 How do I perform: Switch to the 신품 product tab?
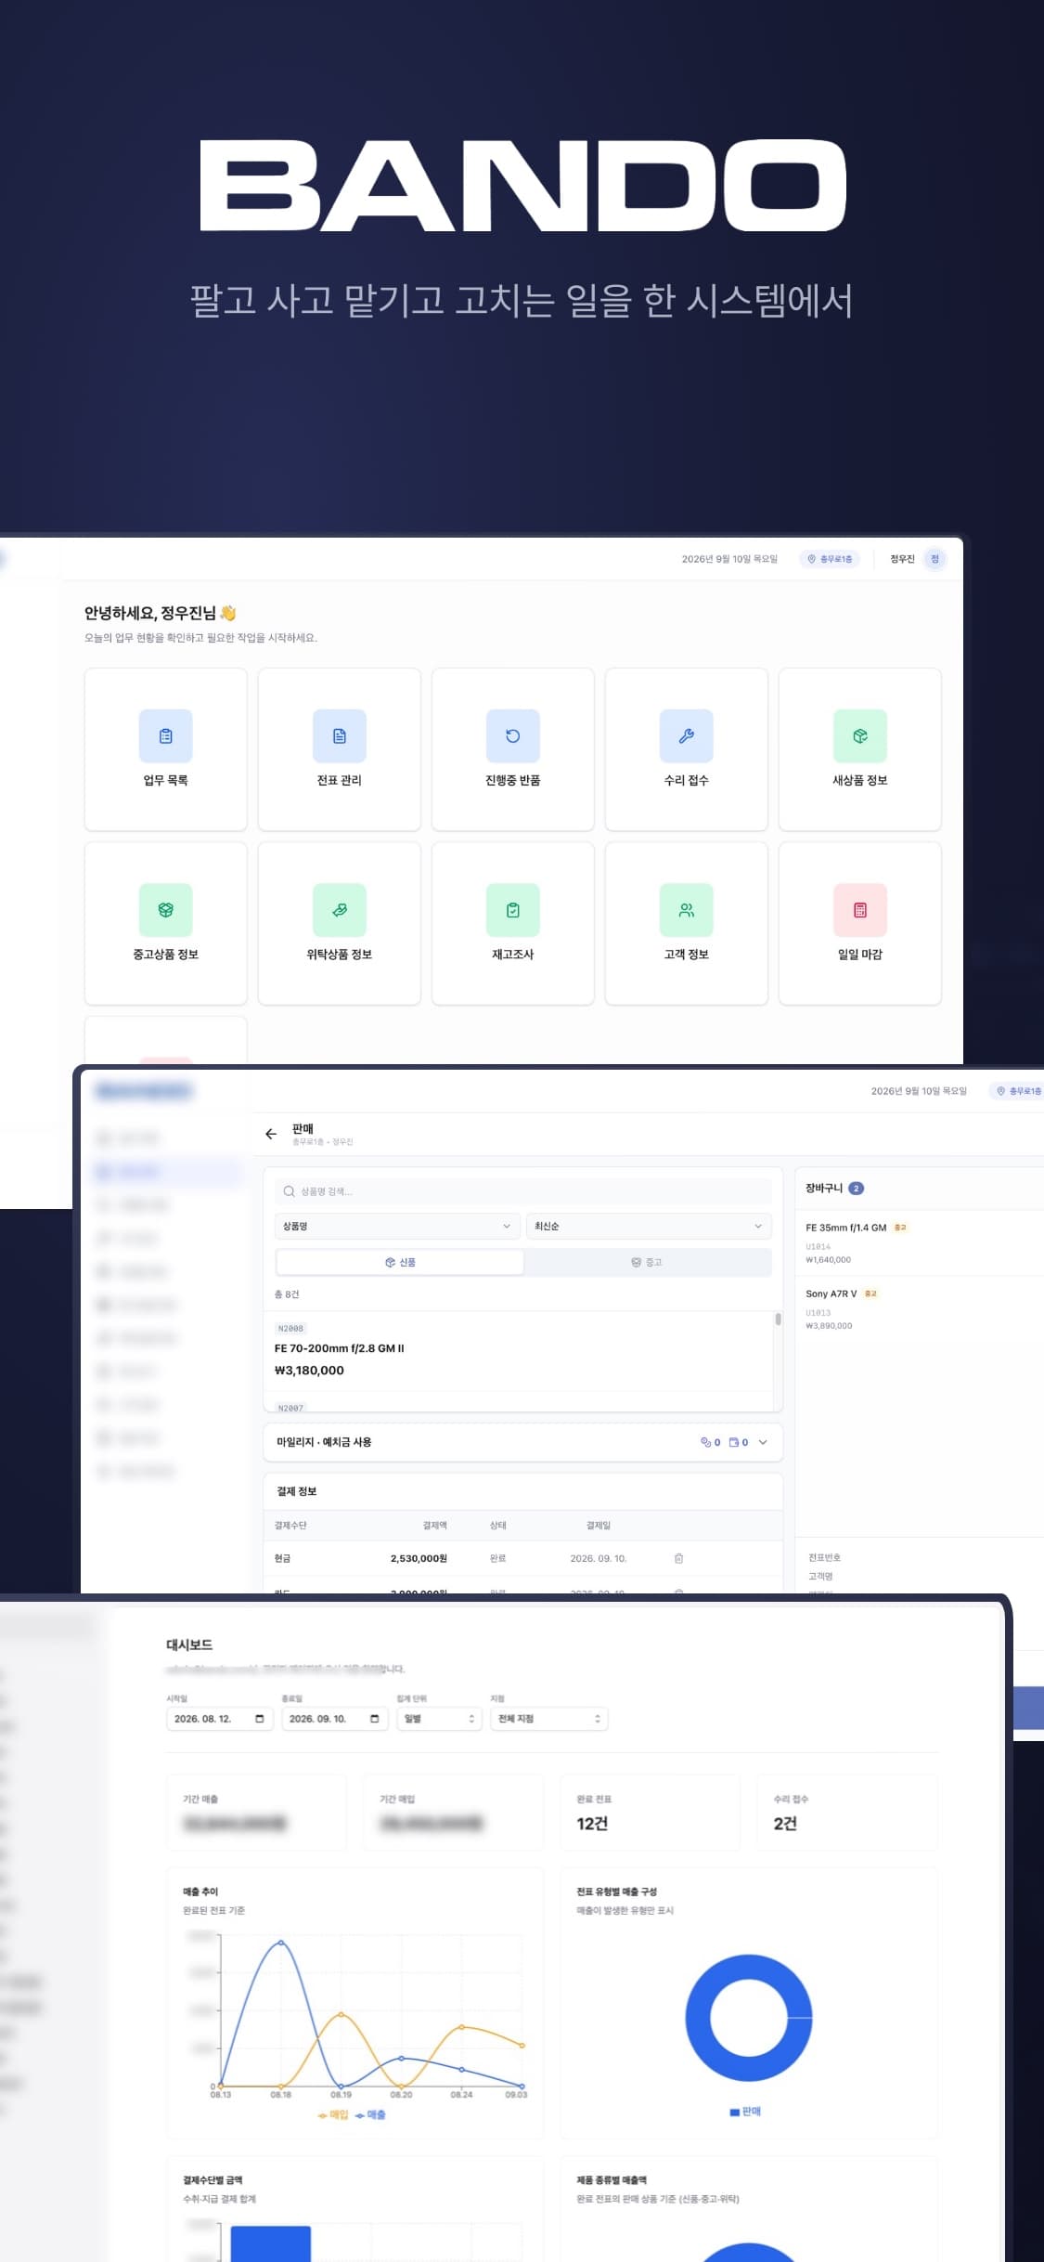tap(400, 1263)
